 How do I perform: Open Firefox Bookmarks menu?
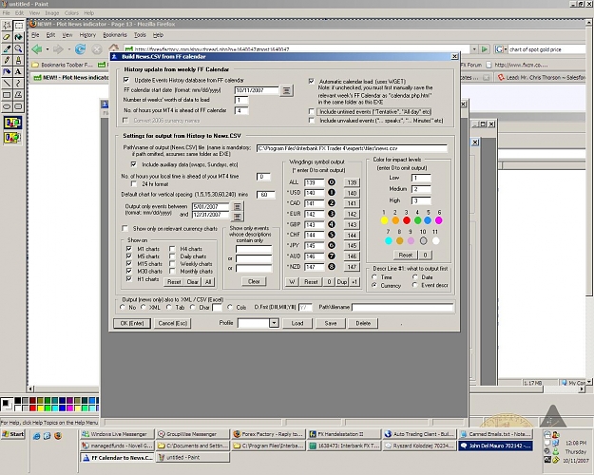(115, 35)
